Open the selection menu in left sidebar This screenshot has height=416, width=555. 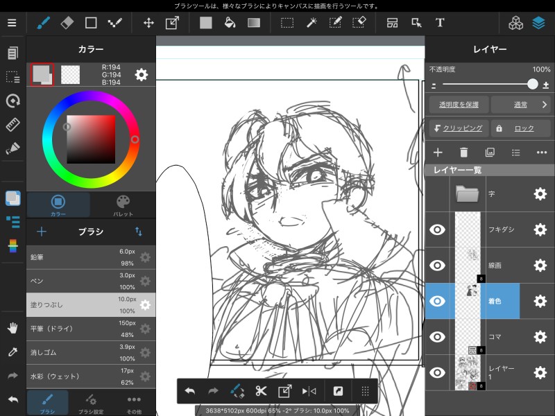click(12, 77)
